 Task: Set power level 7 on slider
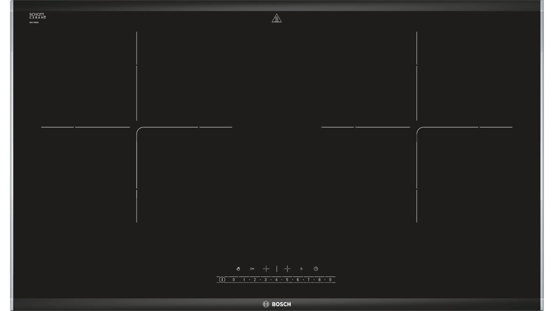click(309, 280)
